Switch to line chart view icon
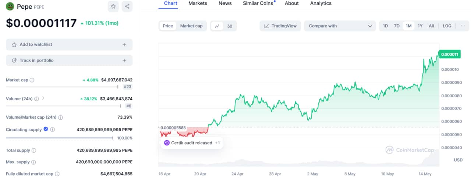The height and width of the screenshot is (178, 471). click(217, 26)
